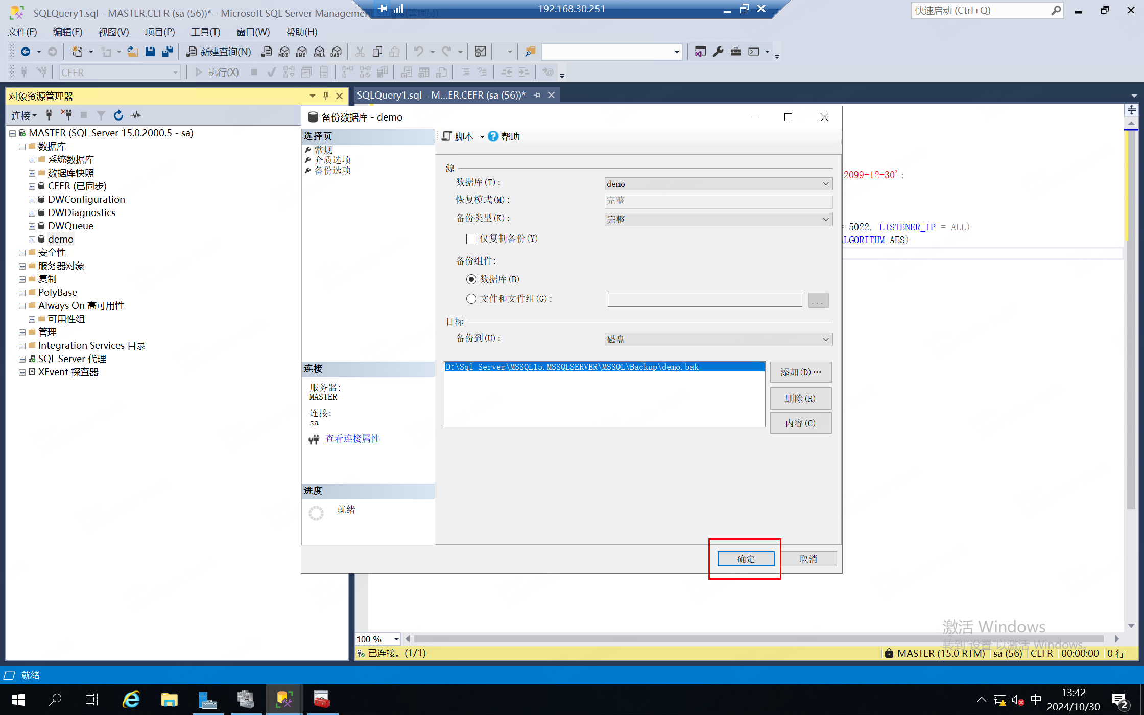Open Internet Explorer from the taskbar
Viewport: 1144px width, 715px height.
click(x=131, y=699)
